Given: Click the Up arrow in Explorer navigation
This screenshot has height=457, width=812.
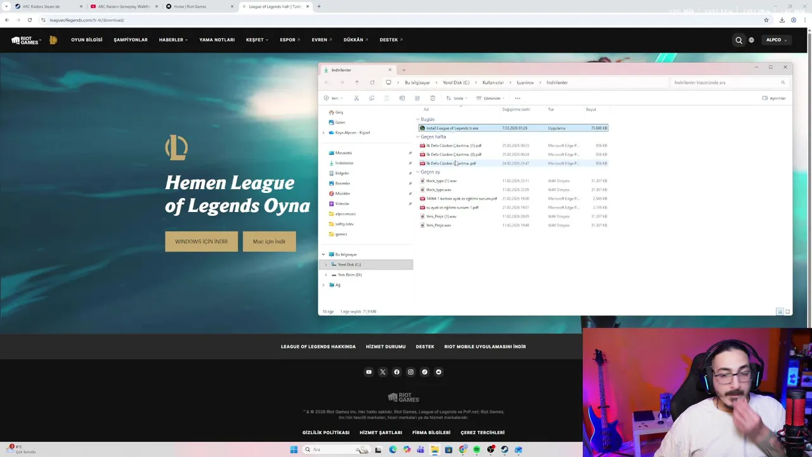Looking at the screenshot, I should tap(357, 83).
